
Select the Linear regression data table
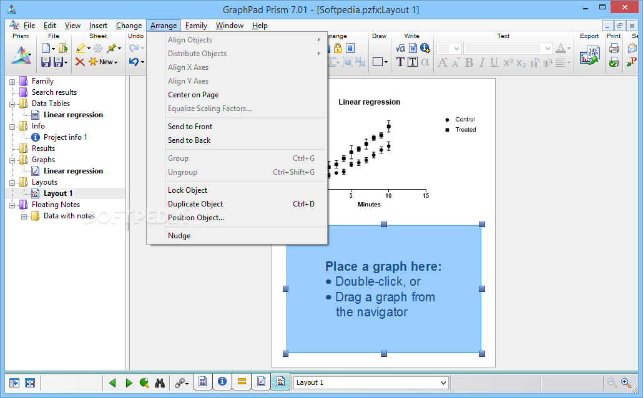coord(73,115)
